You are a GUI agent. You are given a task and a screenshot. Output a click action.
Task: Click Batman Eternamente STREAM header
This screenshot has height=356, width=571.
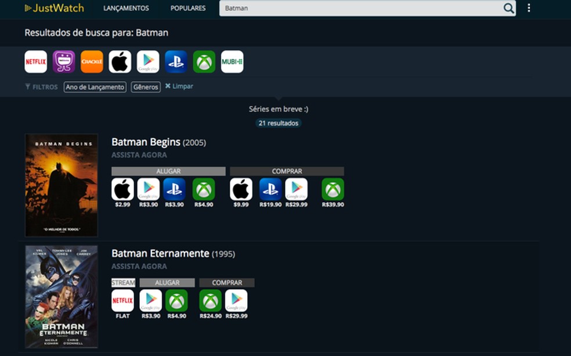click(124, 283)
